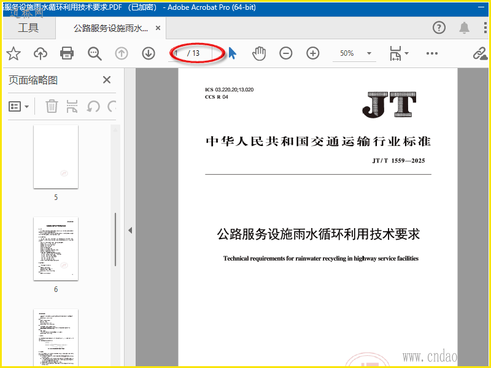
Task: Click the CCS R 04 text
Action: (217, 97)
